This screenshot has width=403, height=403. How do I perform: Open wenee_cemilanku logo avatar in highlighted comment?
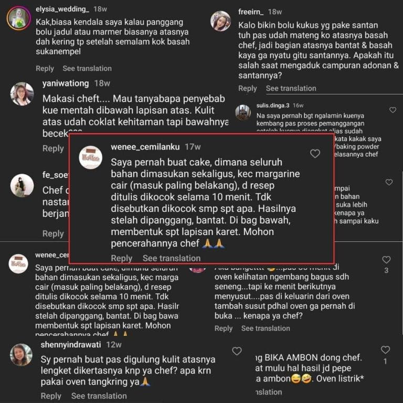tap(90, 157)
